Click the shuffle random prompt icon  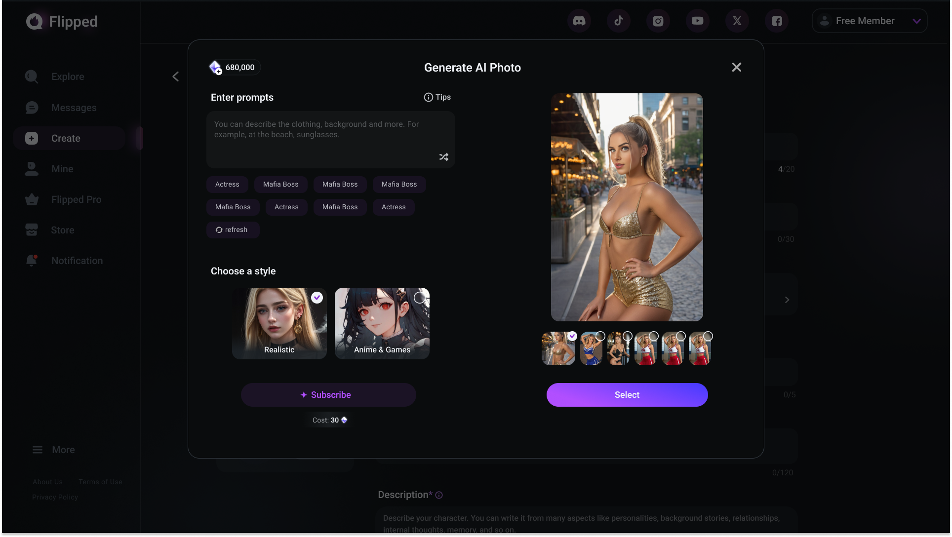coord(443,157)
